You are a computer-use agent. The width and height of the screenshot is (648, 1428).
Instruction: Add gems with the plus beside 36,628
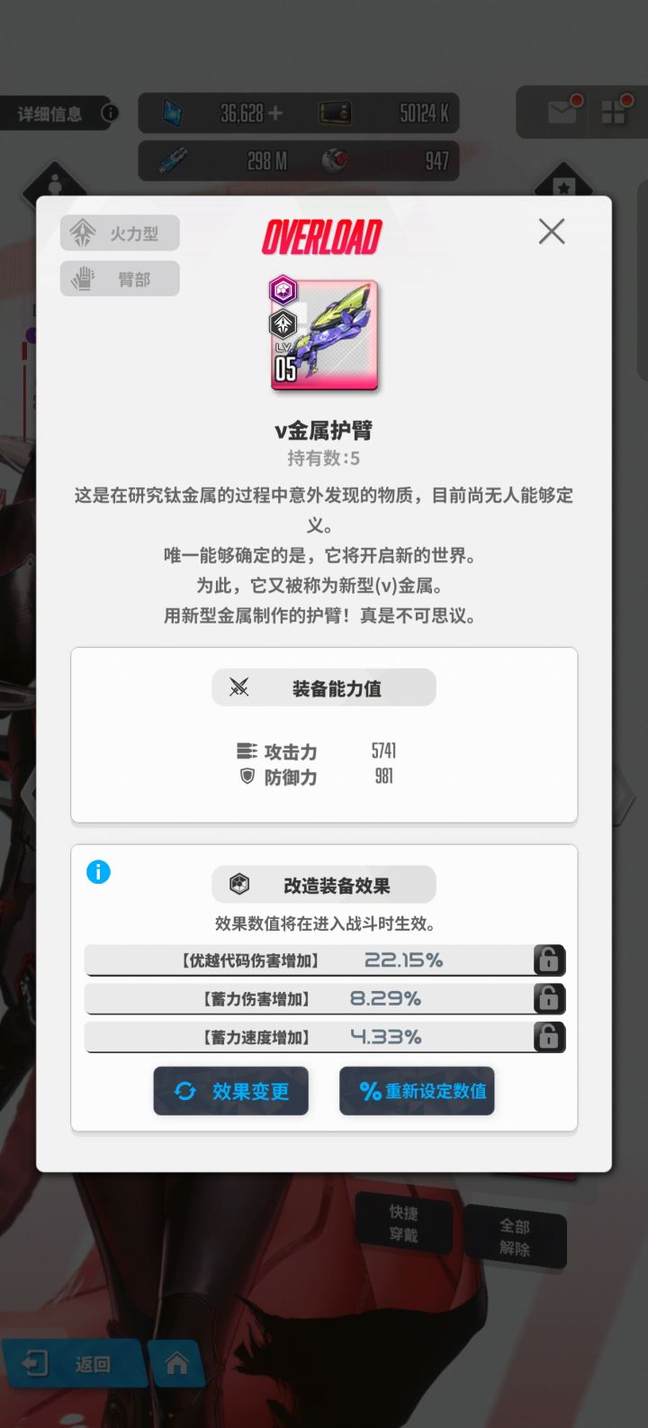(x=275, y=114)
